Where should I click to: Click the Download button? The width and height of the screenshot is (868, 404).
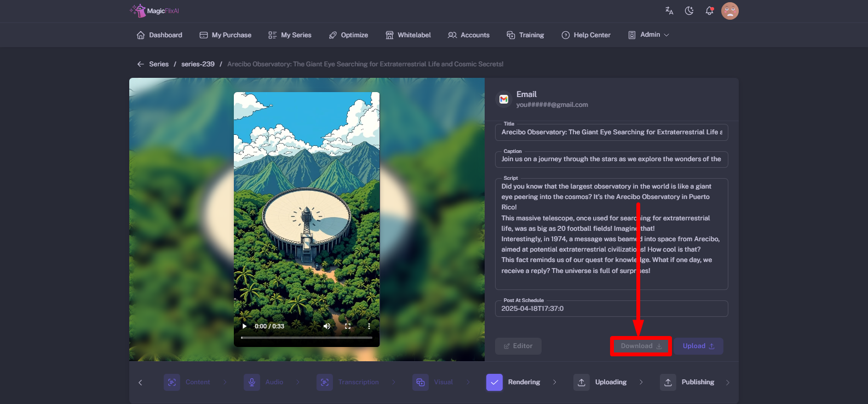point(641,346)
